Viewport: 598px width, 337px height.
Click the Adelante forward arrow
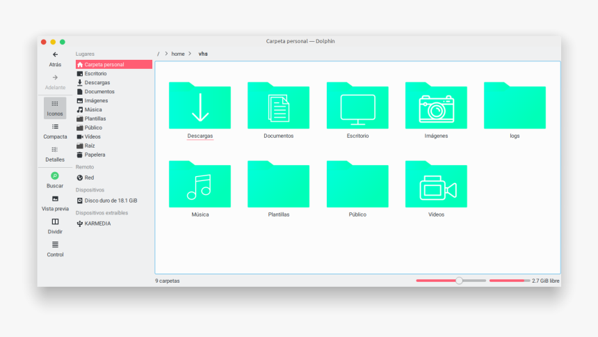point(55,81)
